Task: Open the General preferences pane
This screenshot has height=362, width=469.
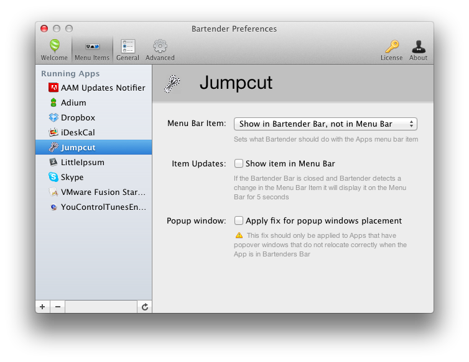Action: click(128, 50)
